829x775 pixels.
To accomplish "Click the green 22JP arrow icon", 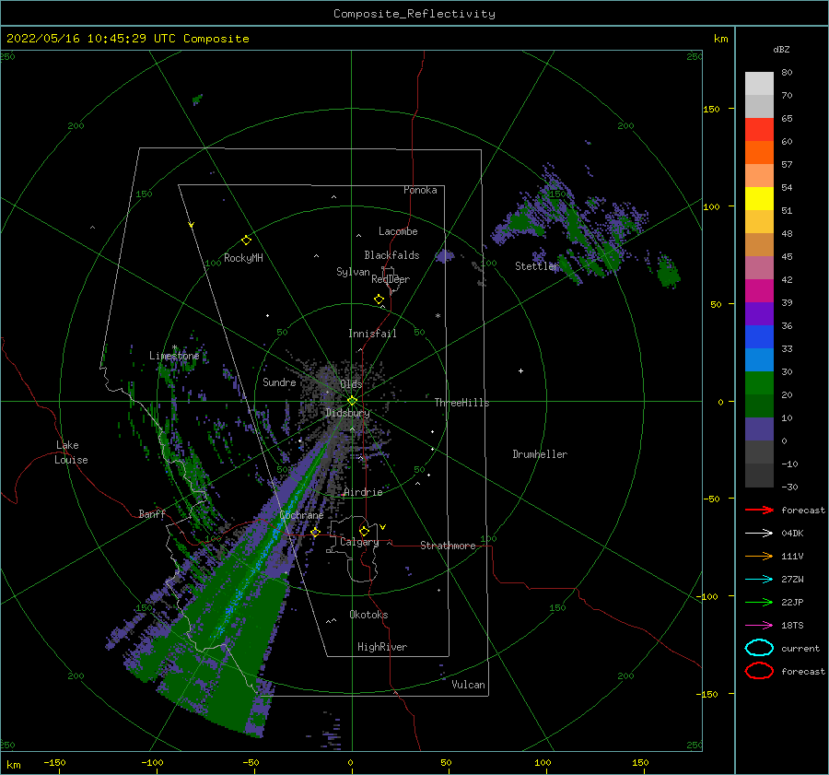I will point(759,602).
